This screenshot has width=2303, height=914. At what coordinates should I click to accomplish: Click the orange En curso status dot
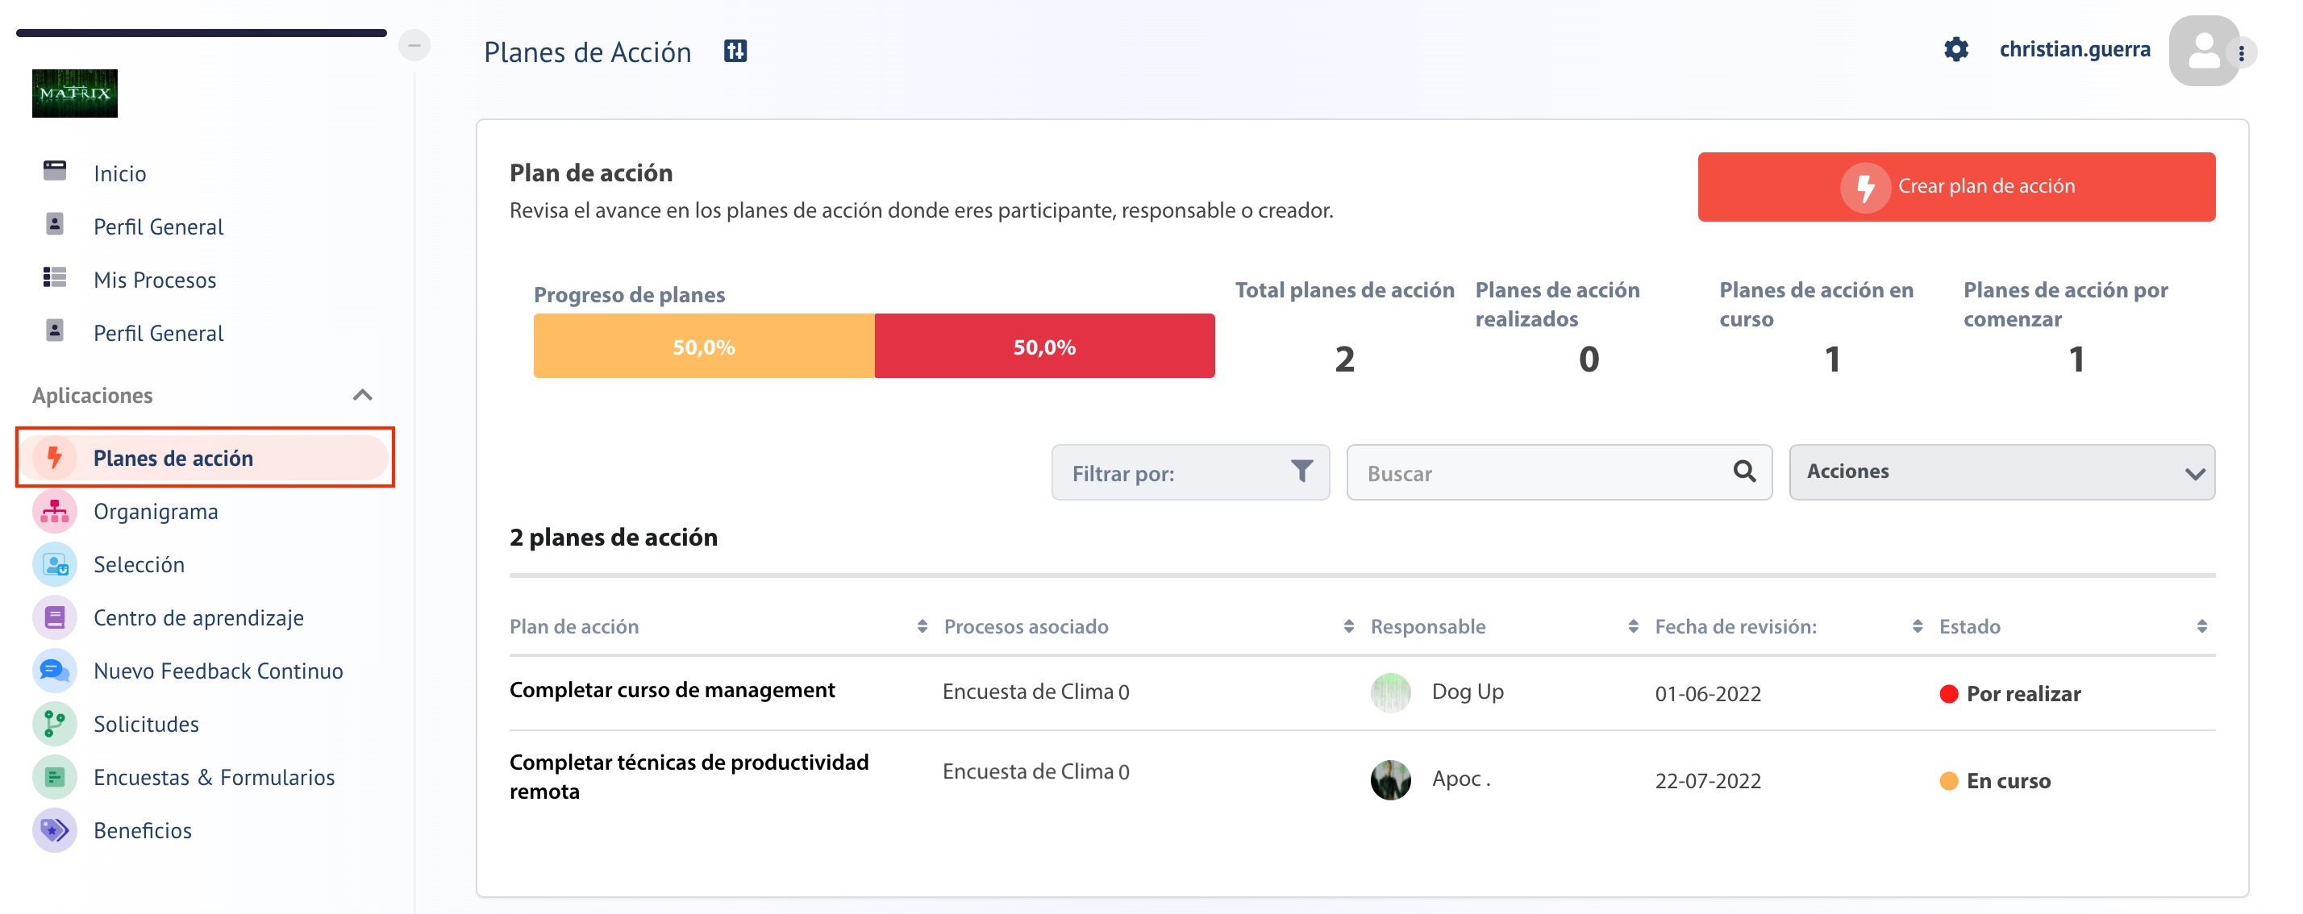(1949, 781)
